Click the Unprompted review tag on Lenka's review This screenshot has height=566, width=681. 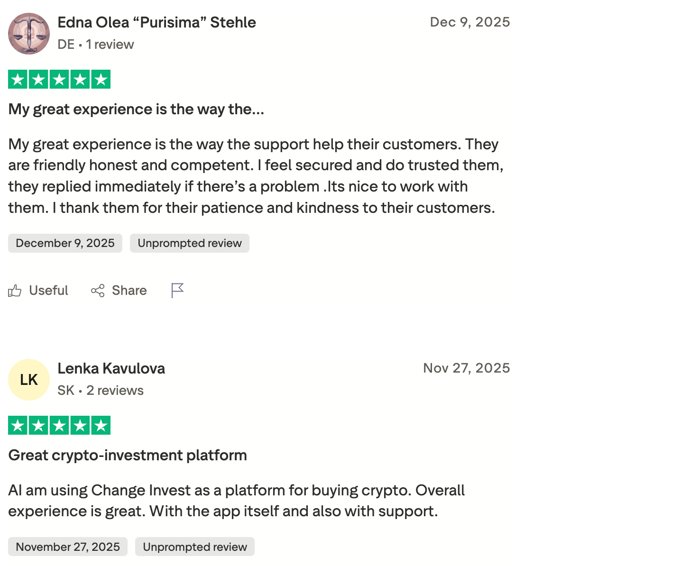194,546
